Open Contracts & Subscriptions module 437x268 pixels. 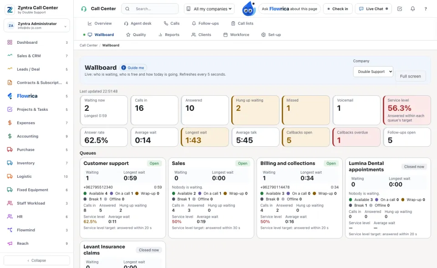tap(37, 82)
